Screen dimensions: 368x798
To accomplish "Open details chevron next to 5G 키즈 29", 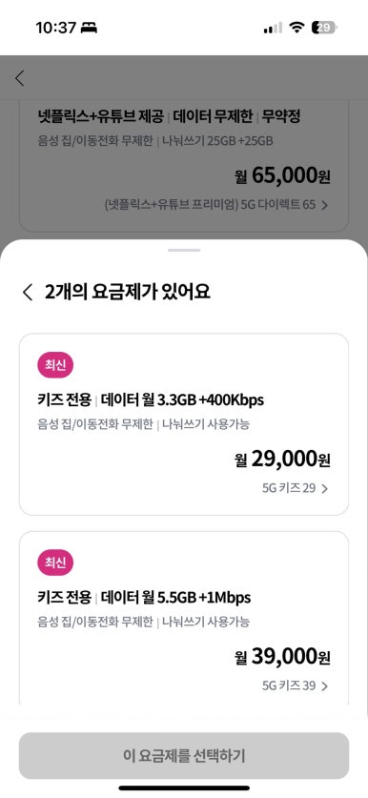I will 325,489.
